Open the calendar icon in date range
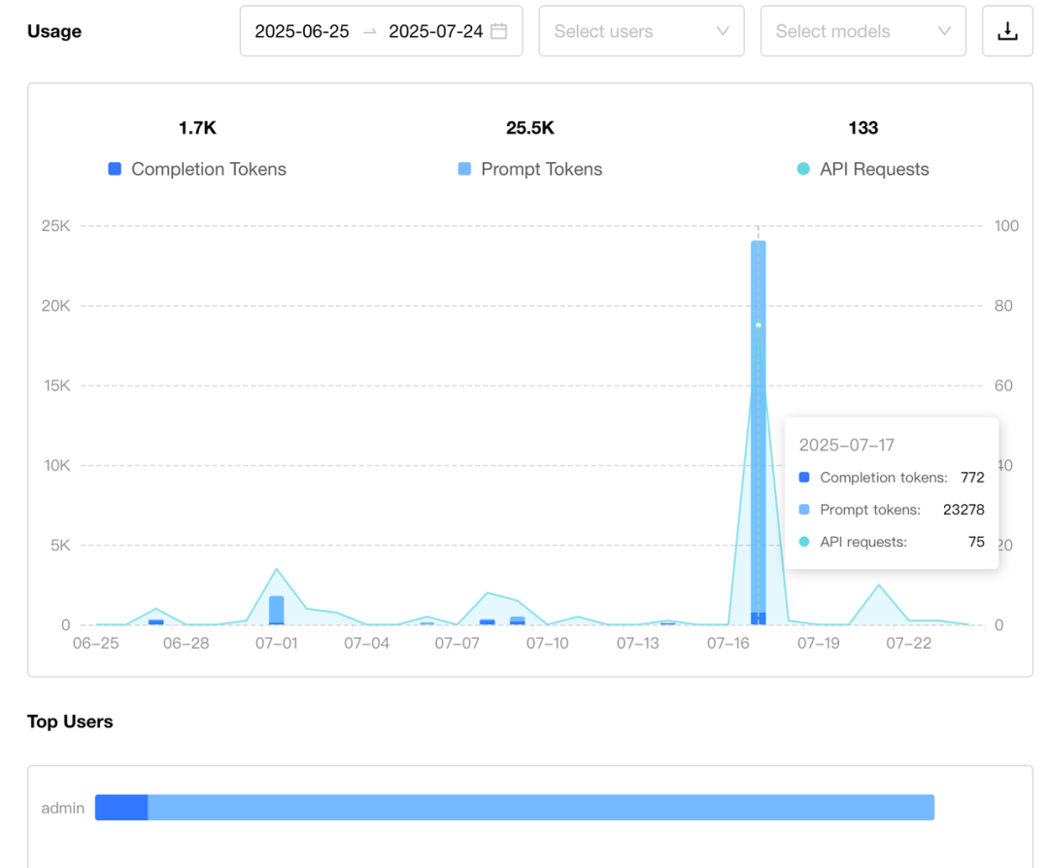Screen dimensions: 1049x868 [x=498, y=31]
